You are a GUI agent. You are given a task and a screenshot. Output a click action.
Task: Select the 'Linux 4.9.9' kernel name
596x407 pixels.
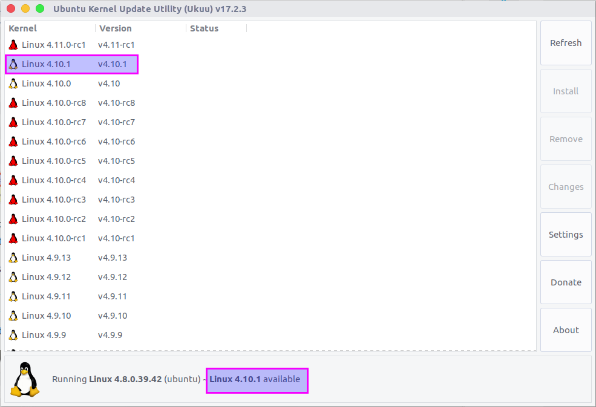point(44,336)
